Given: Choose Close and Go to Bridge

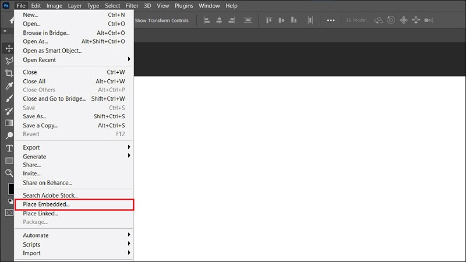Looking at the screenshot, I should (74, 98).
